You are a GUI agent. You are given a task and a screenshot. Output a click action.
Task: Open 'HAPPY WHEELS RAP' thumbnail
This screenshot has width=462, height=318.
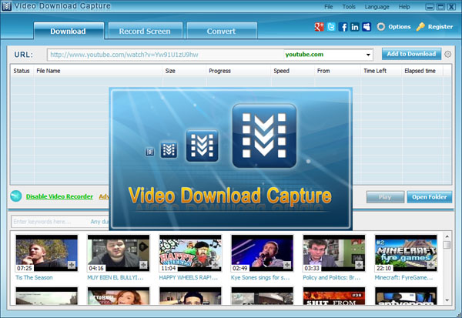pyautogui.click(x=190, y=253)
